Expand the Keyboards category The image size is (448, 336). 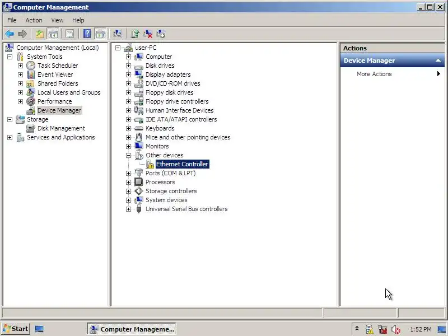(x=128, y=129)
